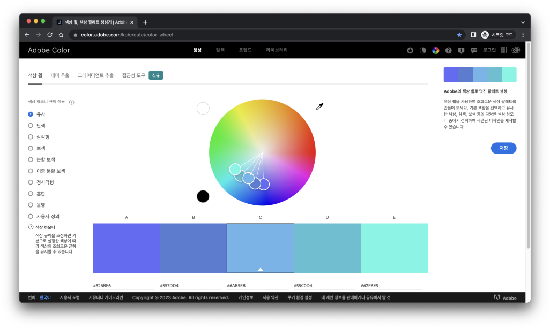Open the color wheel icon in header
The width and height of the screenshot is (550, 329).
[x=436, y=50]
